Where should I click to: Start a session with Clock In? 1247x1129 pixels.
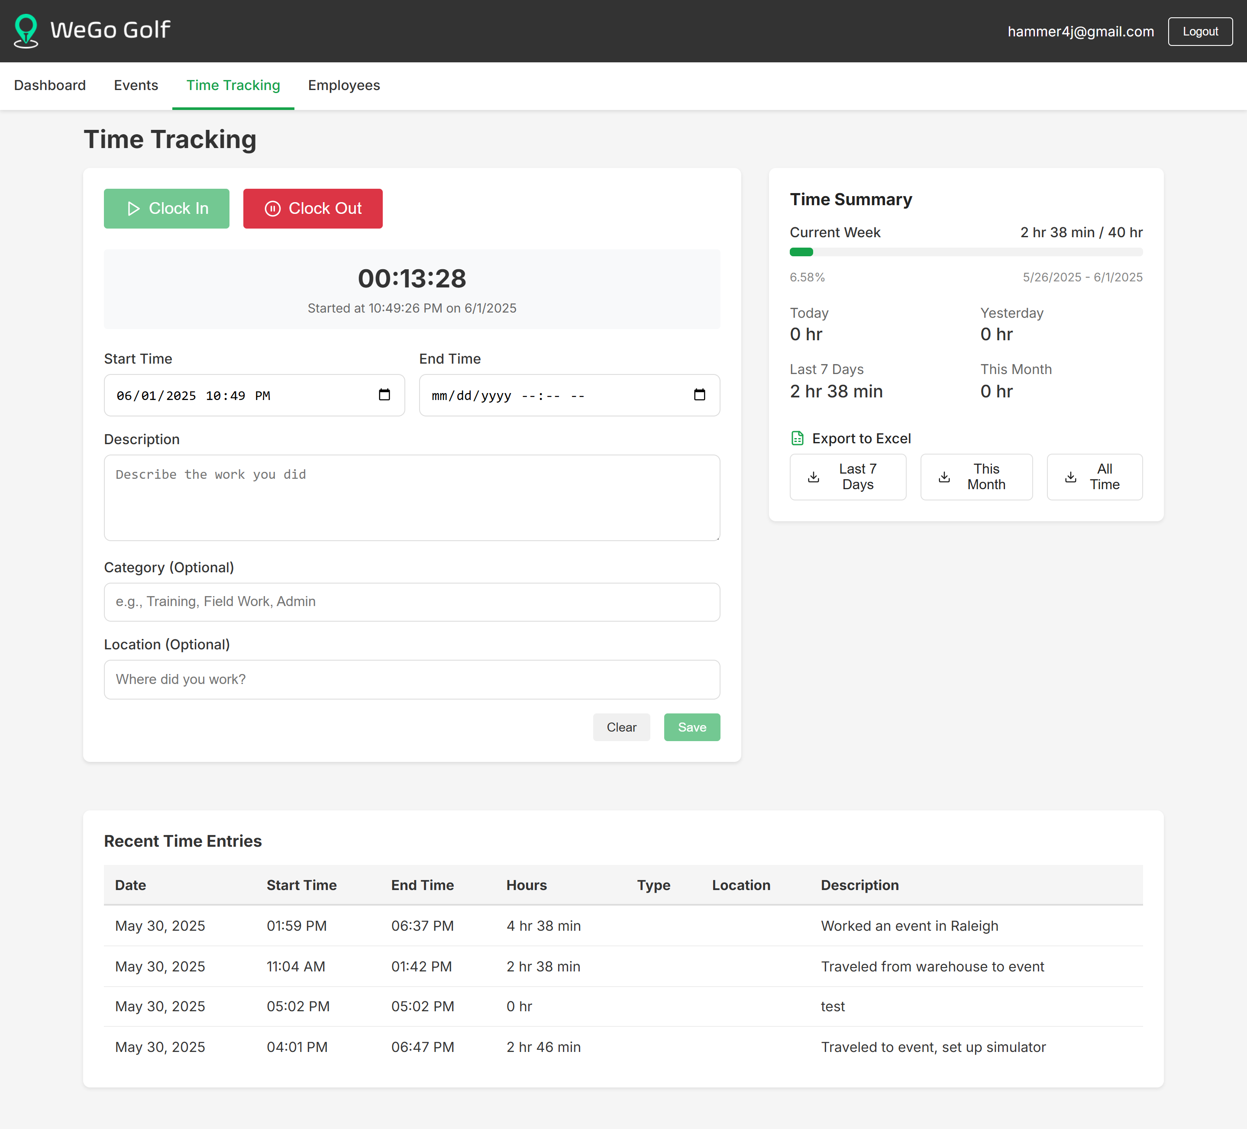[166, 208]
